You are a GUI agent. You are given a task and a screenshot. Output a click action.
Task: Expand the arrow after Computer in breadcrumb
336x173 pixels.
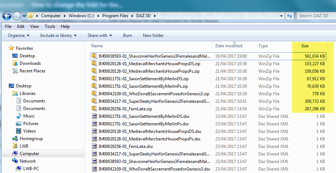coord(65,16)
